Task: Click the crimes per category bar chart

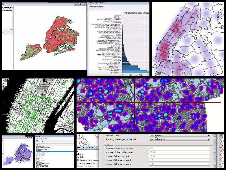Action: click(119, 40)
